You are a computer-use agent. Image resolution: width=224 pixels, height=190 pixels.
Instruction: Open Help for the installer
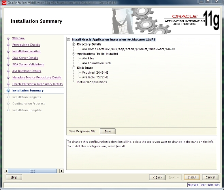pos(14,177)
